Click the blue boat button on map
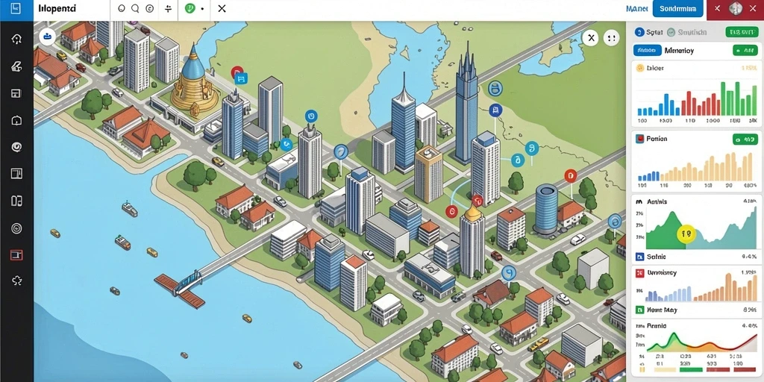 tap(47, 37)
